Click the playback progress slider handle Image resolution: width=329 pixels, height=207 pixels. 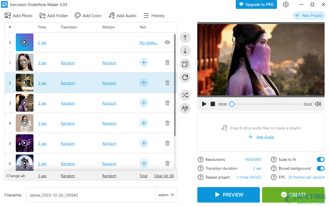click(x=232, y=104)
